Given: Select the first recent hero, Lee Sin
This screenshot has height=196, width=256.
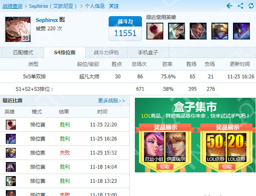Looking at the screenshot, I should [x=155, y=31].
